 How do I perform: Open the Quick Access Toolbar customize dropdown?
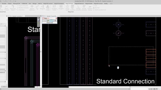coord(16,1)
